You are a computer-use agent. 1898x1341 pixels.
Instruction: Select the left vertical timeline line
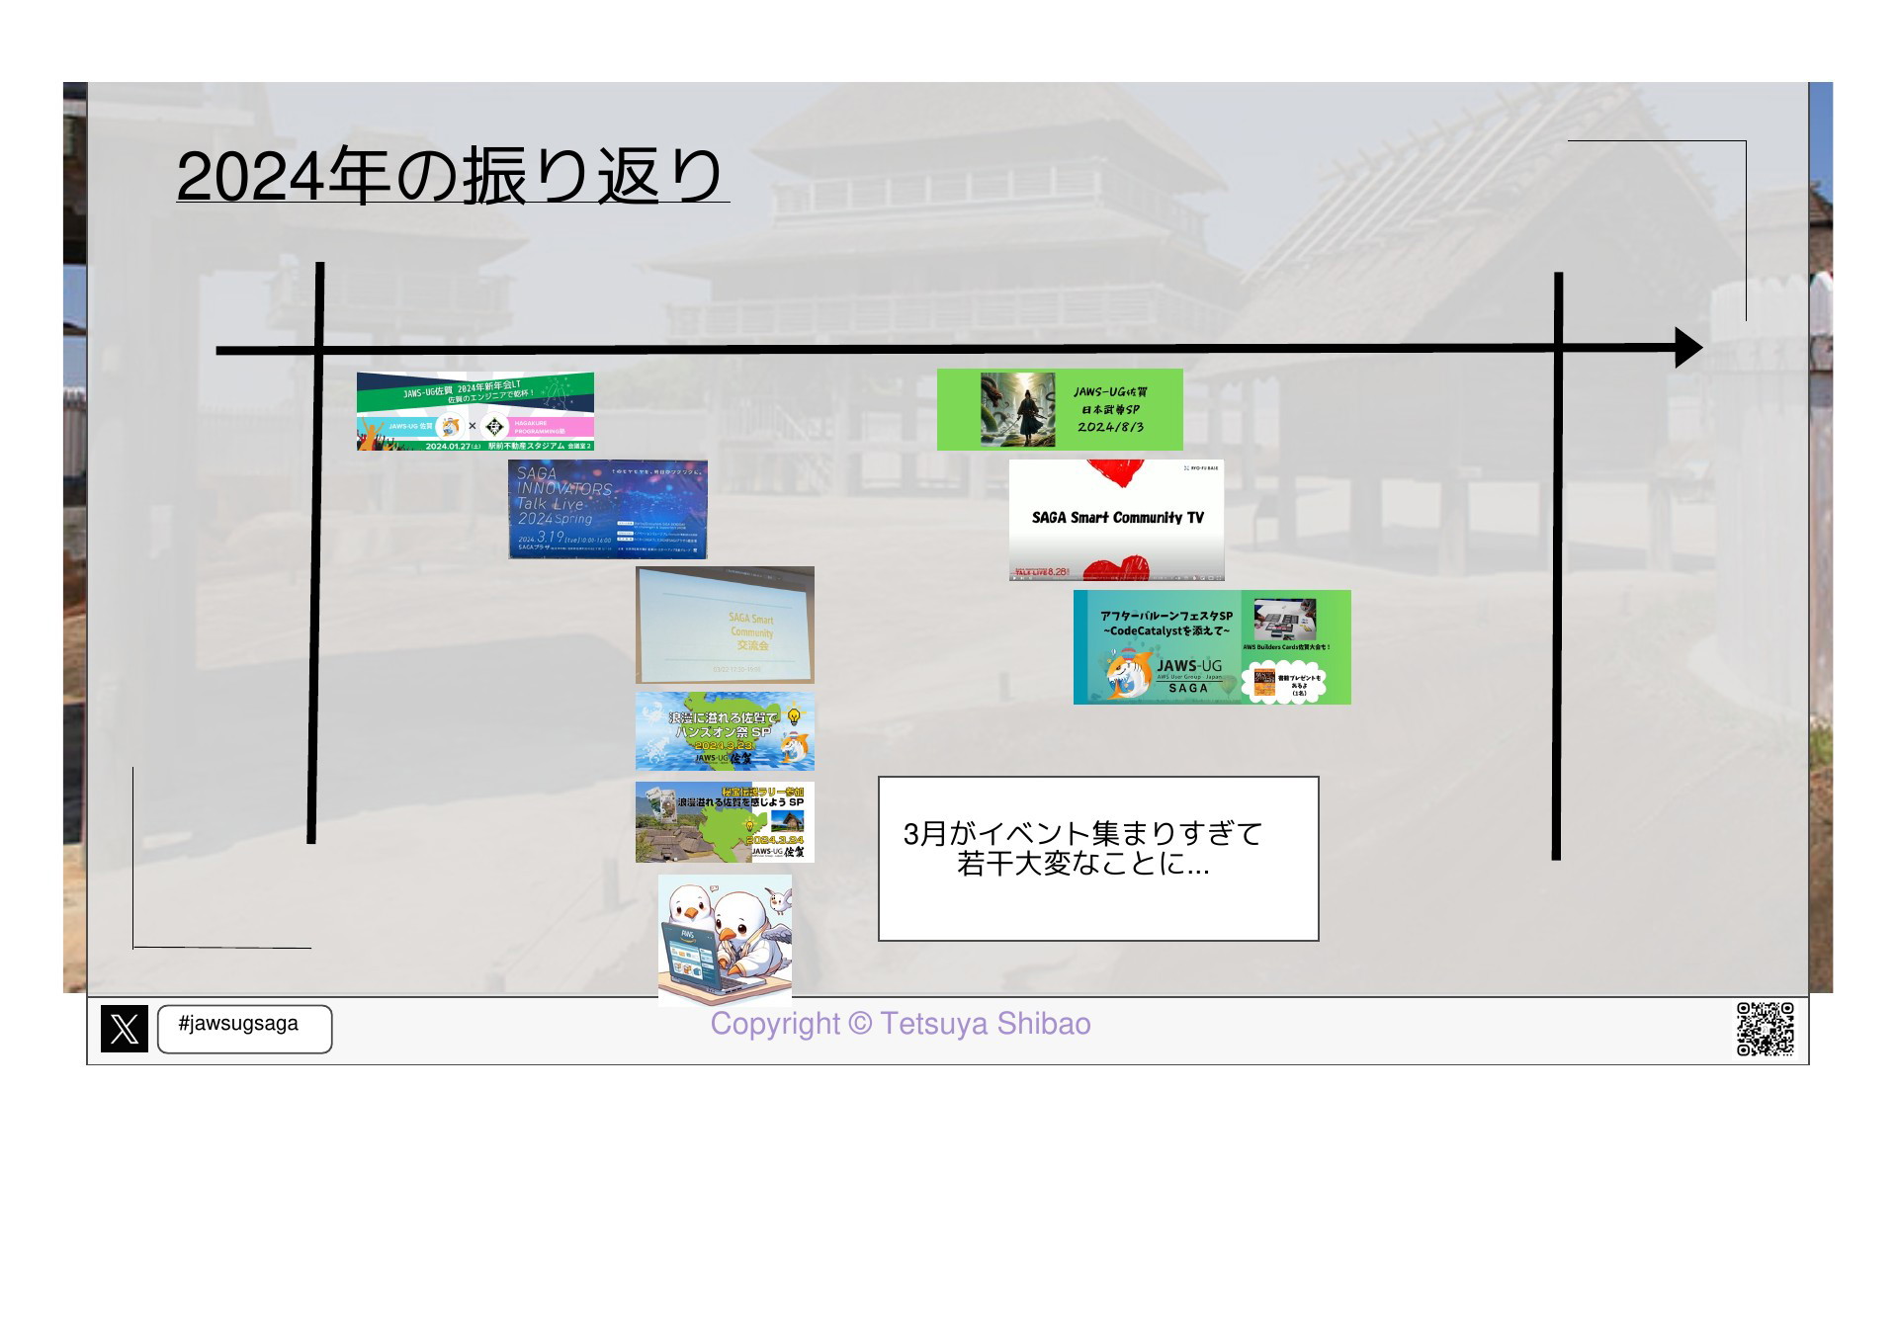tap(315, 593)
